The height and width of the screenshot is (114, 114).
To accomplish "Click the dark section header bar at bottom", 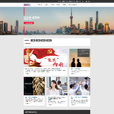I will click(x=57, y=112).
